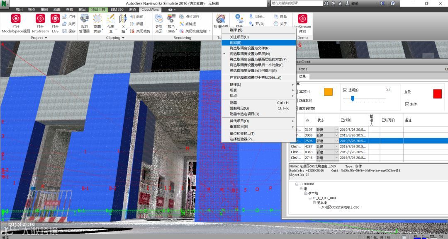Switch to the BIM 360 ribbon tab

tap(117, 10)
